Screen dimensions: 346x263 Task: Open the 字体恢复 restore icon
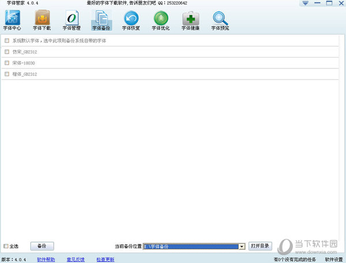(131, 20)
